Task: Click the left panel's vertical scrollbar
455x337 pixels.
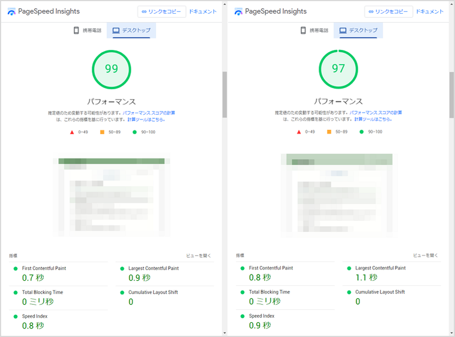Action: (224, 94)
